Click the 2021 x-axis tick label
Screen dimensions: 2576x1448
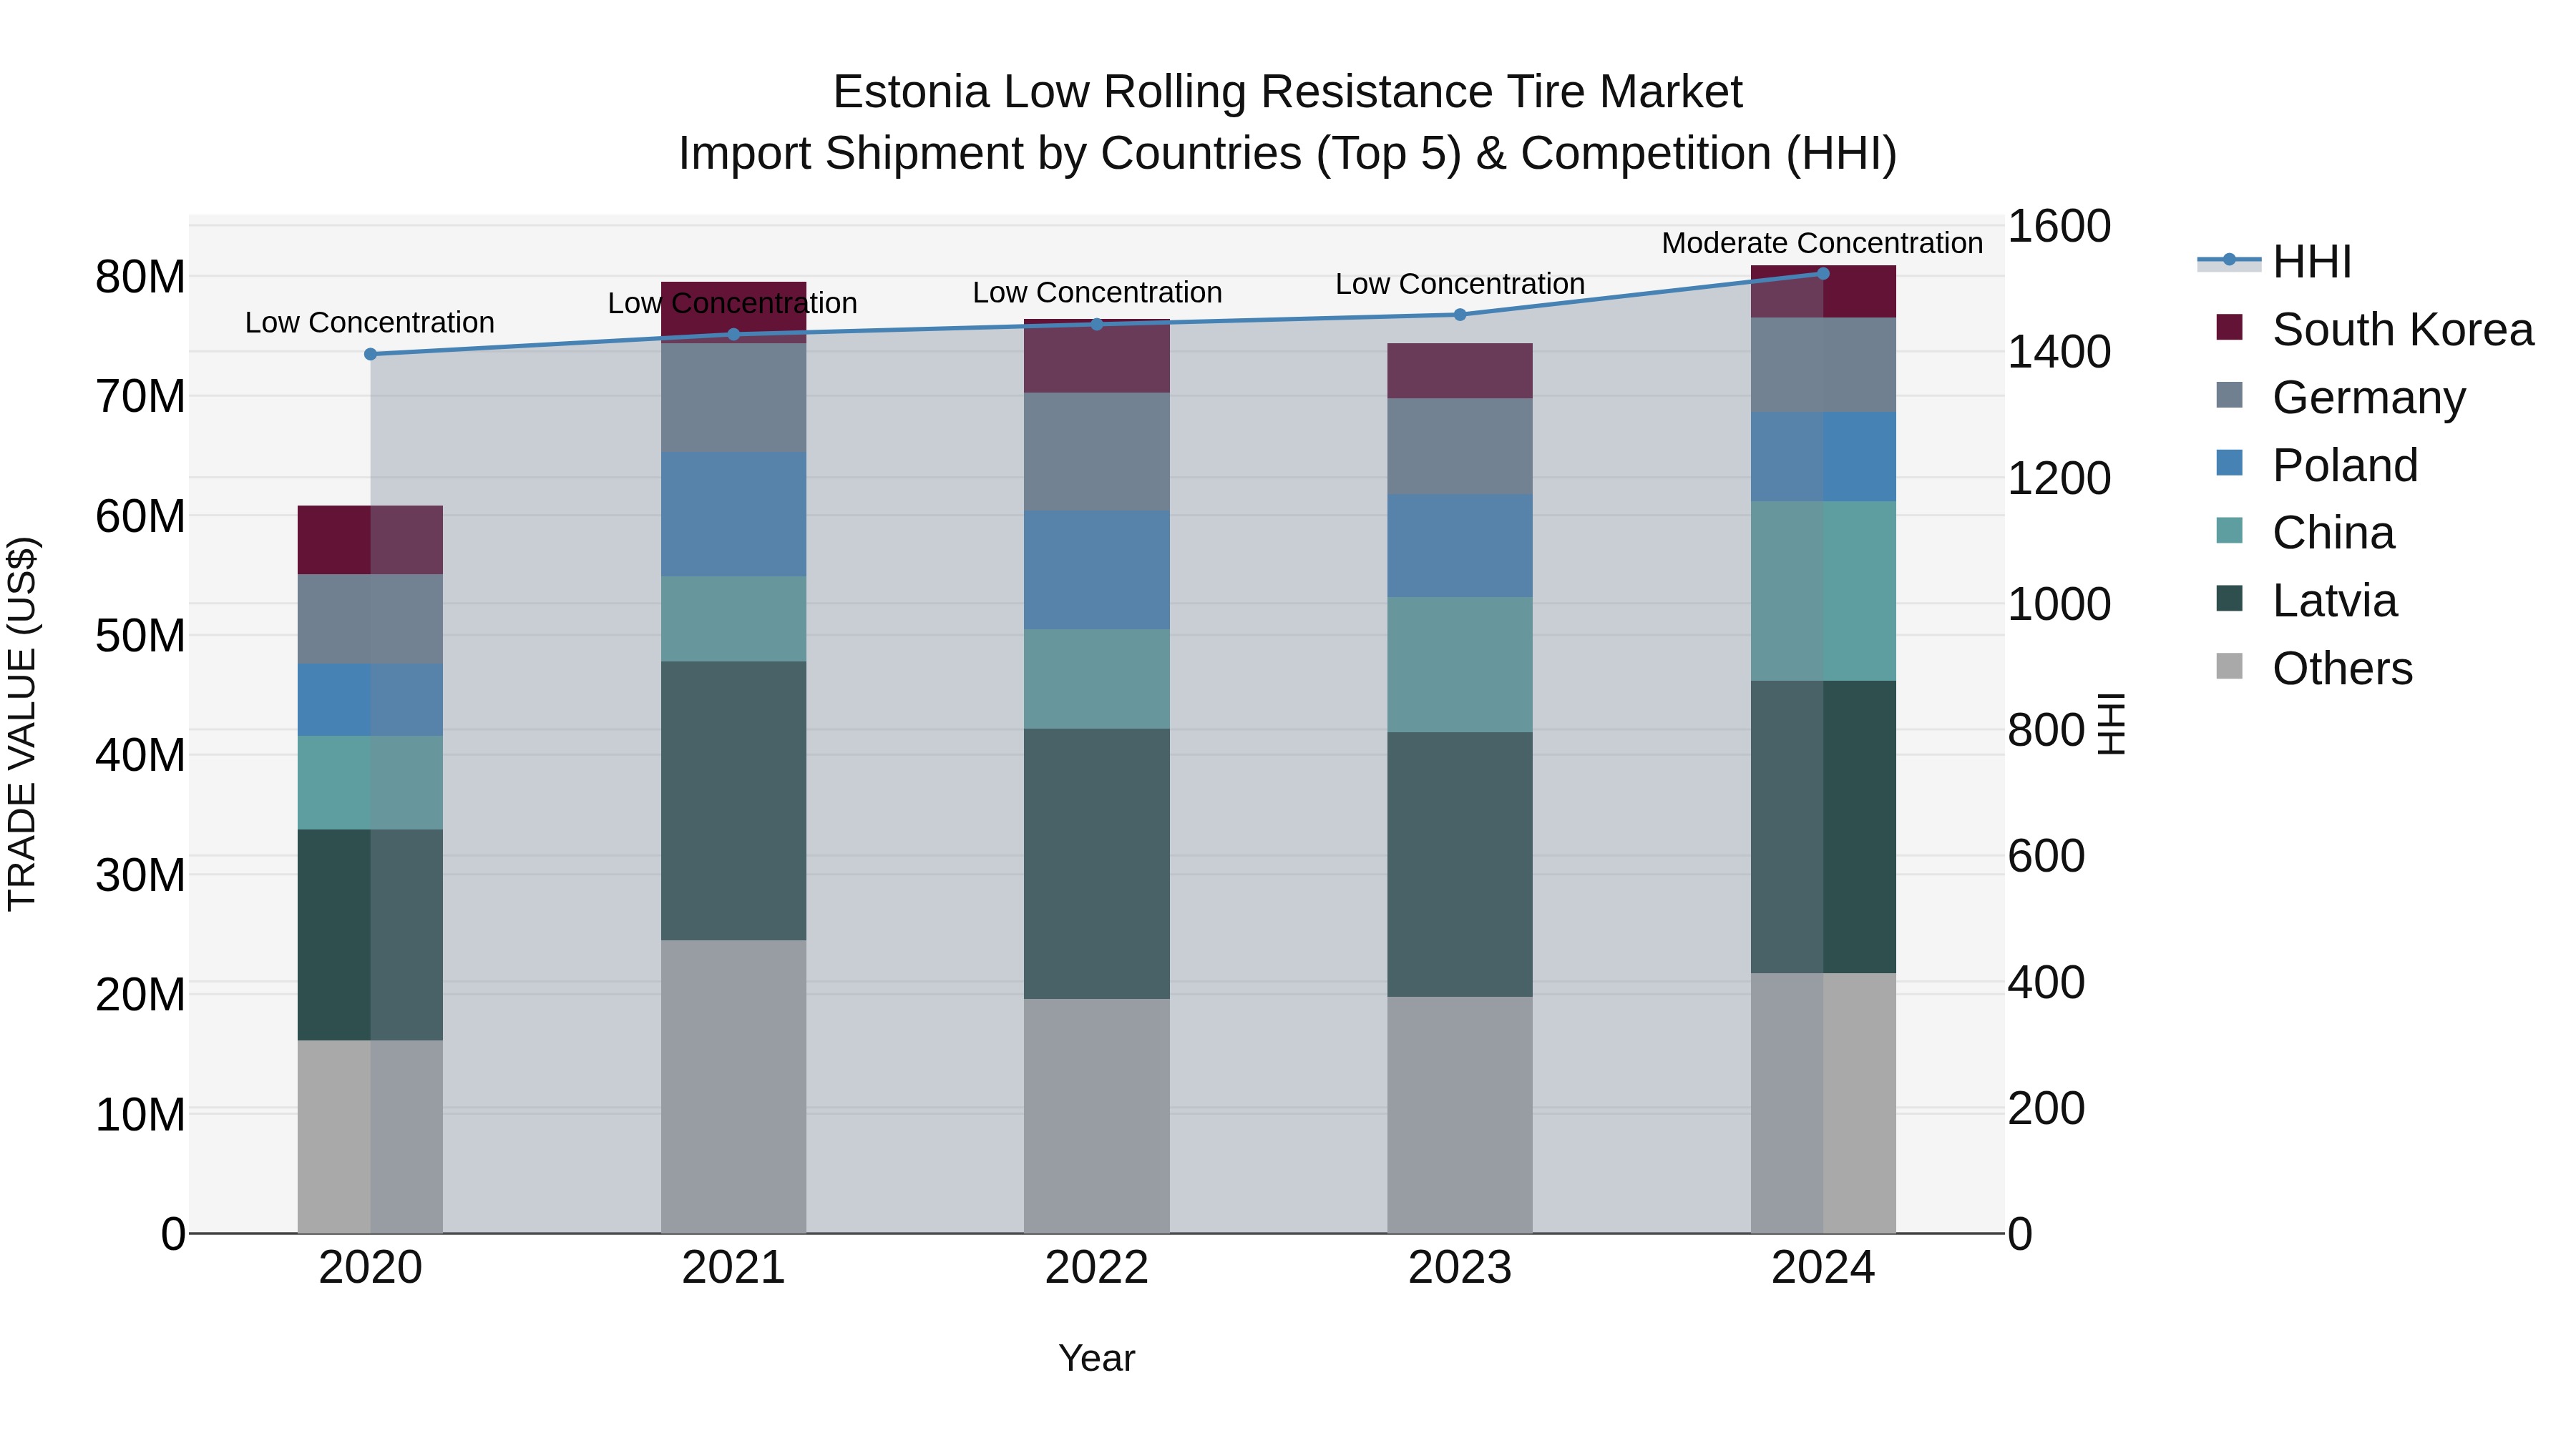tap(734, 1268)
